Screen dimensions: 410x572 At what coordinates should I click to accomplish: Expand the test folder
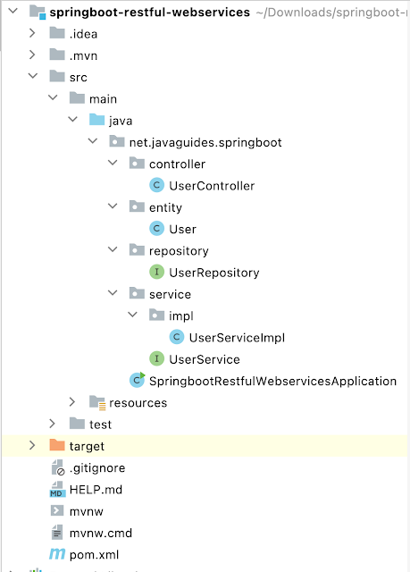tap(53, 424)
